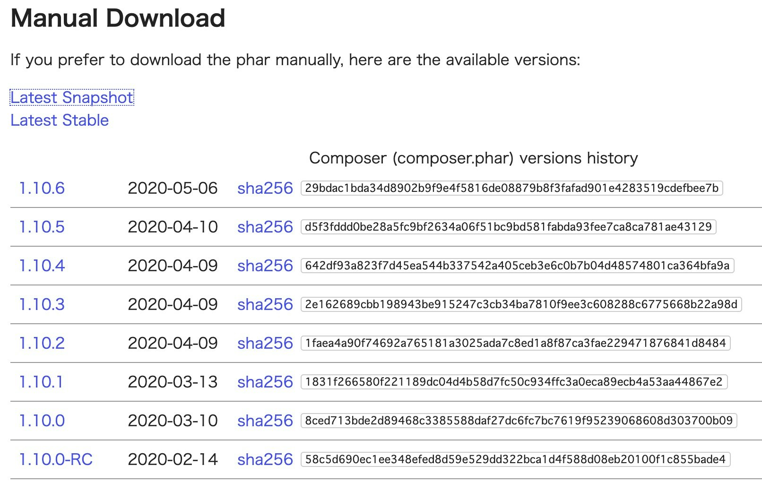Viewport: 762px width, 483px height.
Task: Download Composer version 1.10.4
Action: 42,266
